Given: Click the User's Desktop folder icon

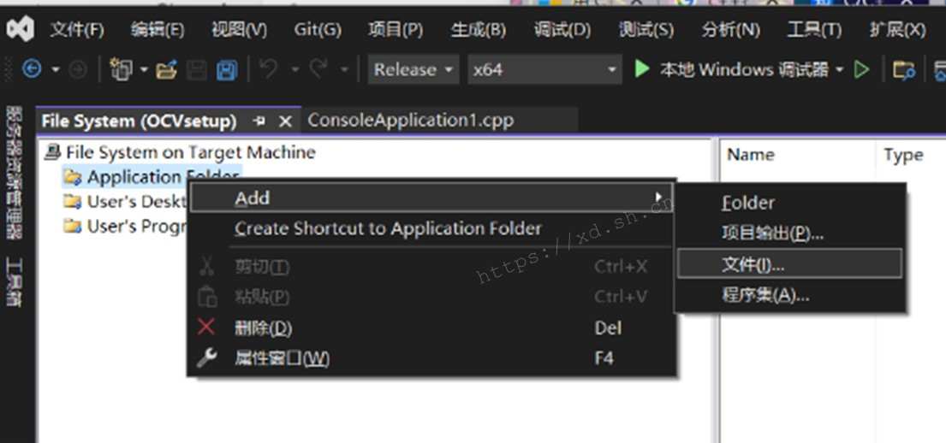Looking at the screenshot, I should [x=73, y=202].
